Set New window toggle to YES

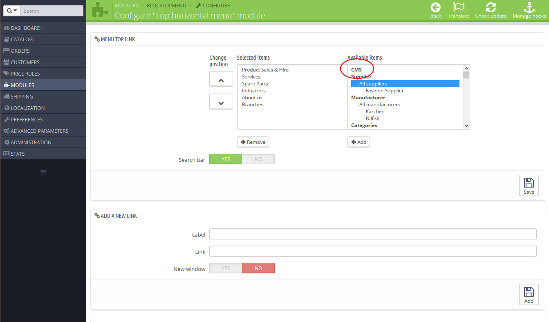coord(226,268)
